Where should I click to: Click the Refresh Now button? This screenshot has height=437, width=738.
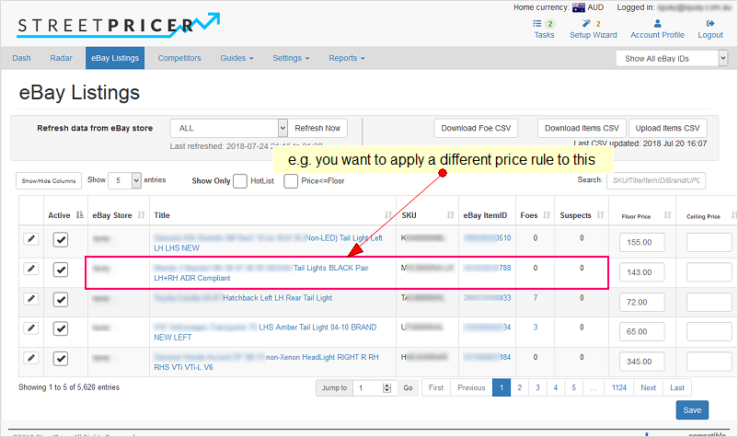[317, 128]
